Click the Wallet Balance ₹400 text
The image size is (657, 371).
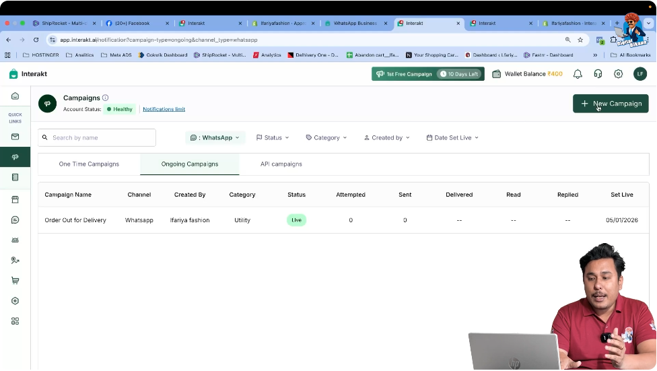pyautogui.click(x=533, y=74)
